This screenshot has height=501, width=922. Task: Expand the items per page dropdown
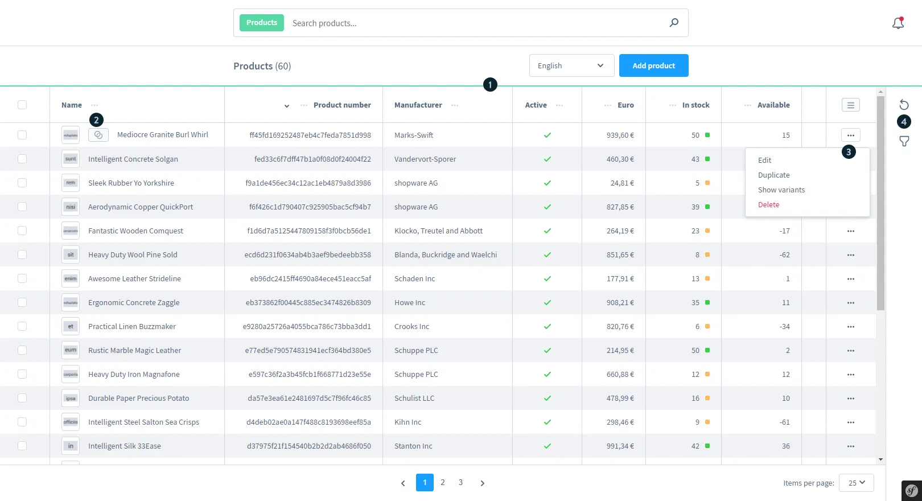(856, 483)
